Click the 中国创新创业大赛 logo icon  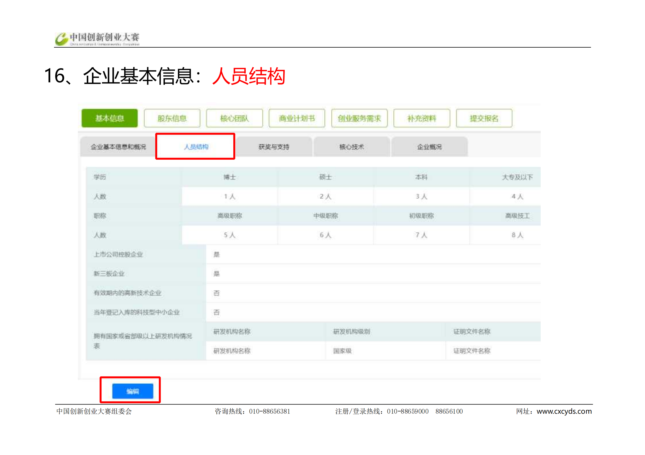click(x=61, y=39)
